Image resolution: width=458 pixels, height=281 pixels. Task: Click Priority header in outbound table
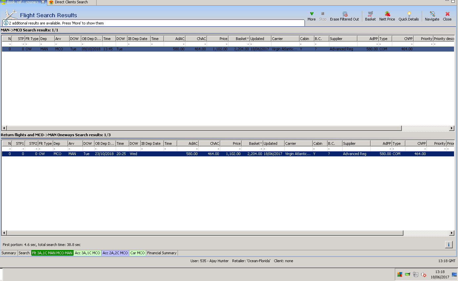[x=423, y=39]
